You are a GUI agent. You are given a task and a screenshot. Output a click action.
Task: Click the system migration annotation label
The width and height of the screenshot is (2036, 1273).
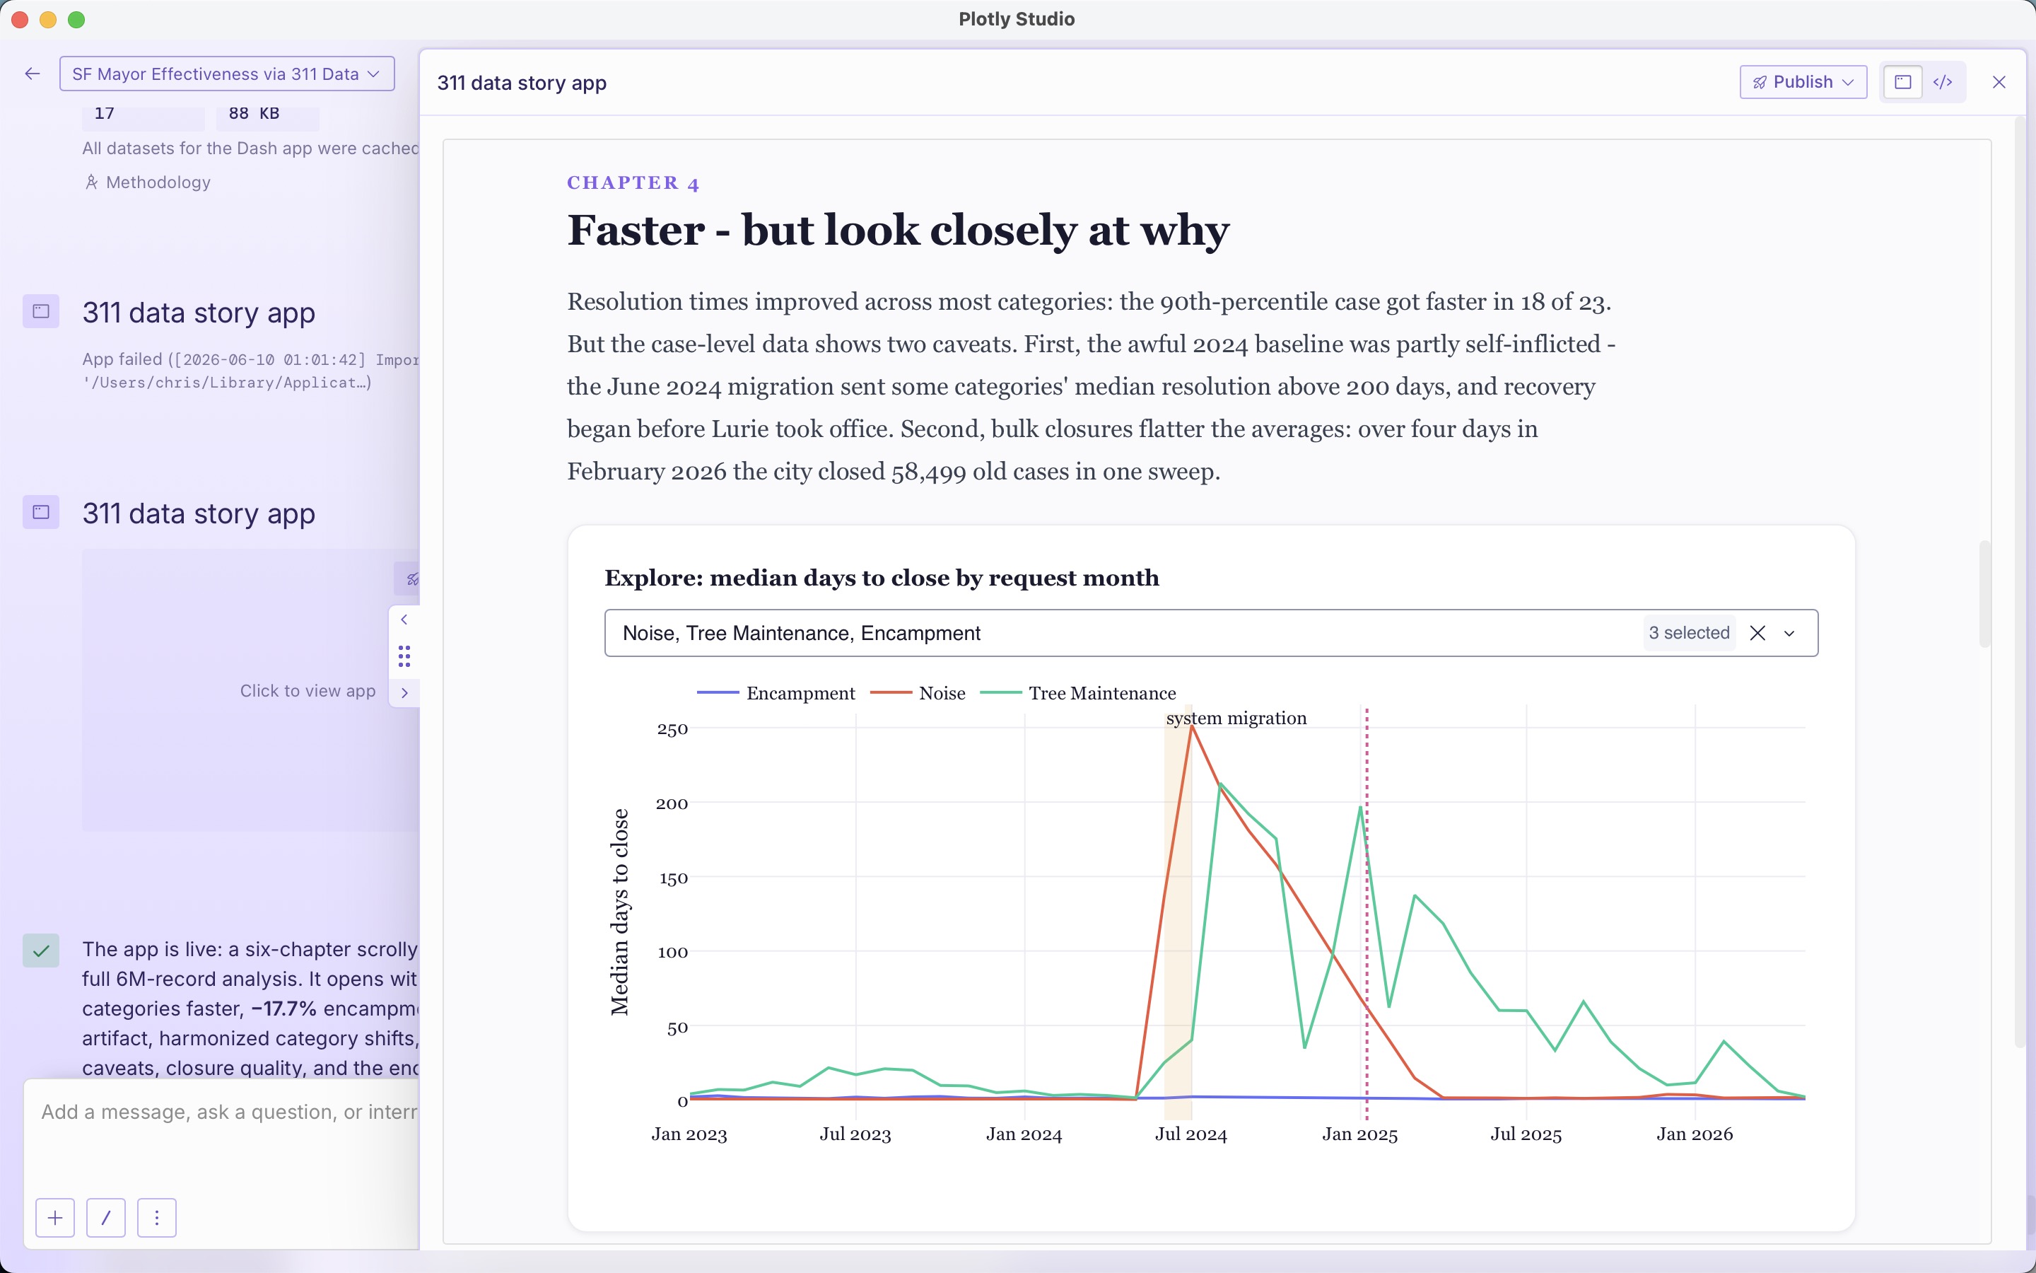click(x=1236, y=718)
